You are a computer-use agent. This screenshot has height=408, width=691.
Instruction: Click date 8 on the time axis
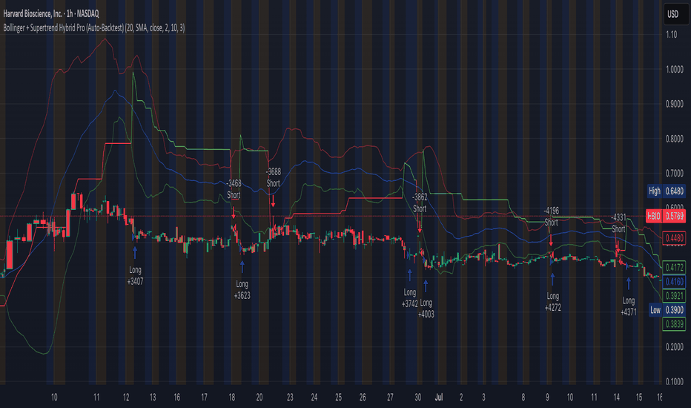coord(523,398)
